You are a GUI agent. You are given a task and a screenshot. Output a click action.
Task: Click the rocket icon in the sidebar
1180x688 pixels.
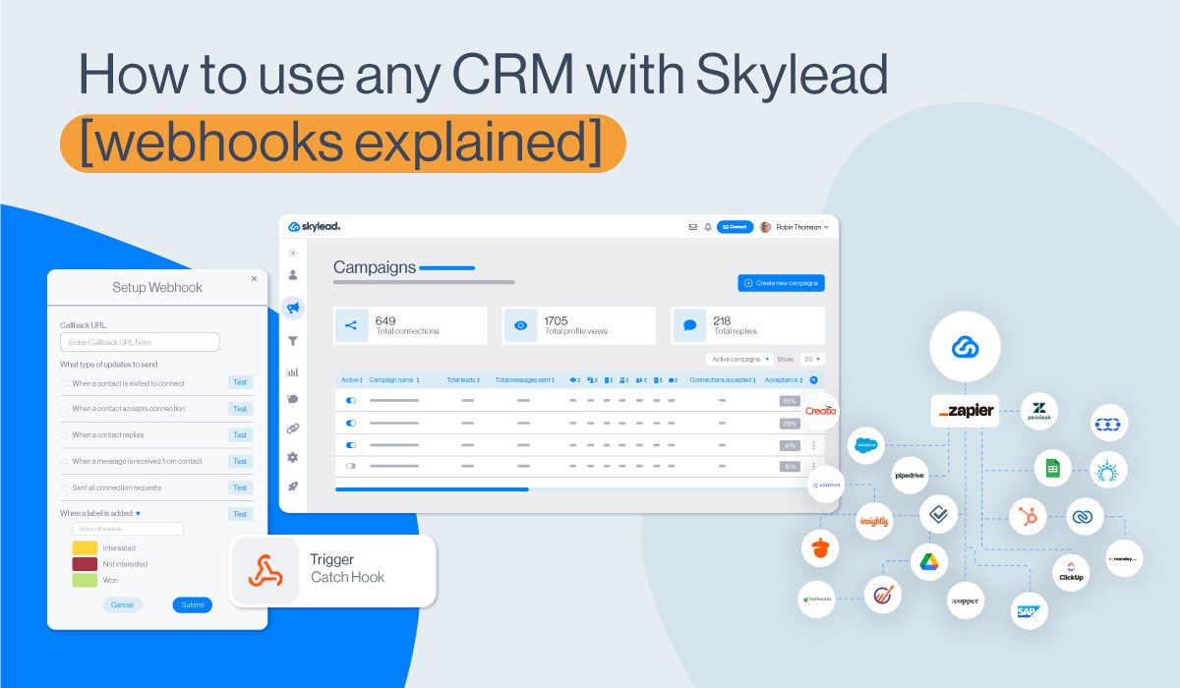pyautogui.click(x=293, y=486)
